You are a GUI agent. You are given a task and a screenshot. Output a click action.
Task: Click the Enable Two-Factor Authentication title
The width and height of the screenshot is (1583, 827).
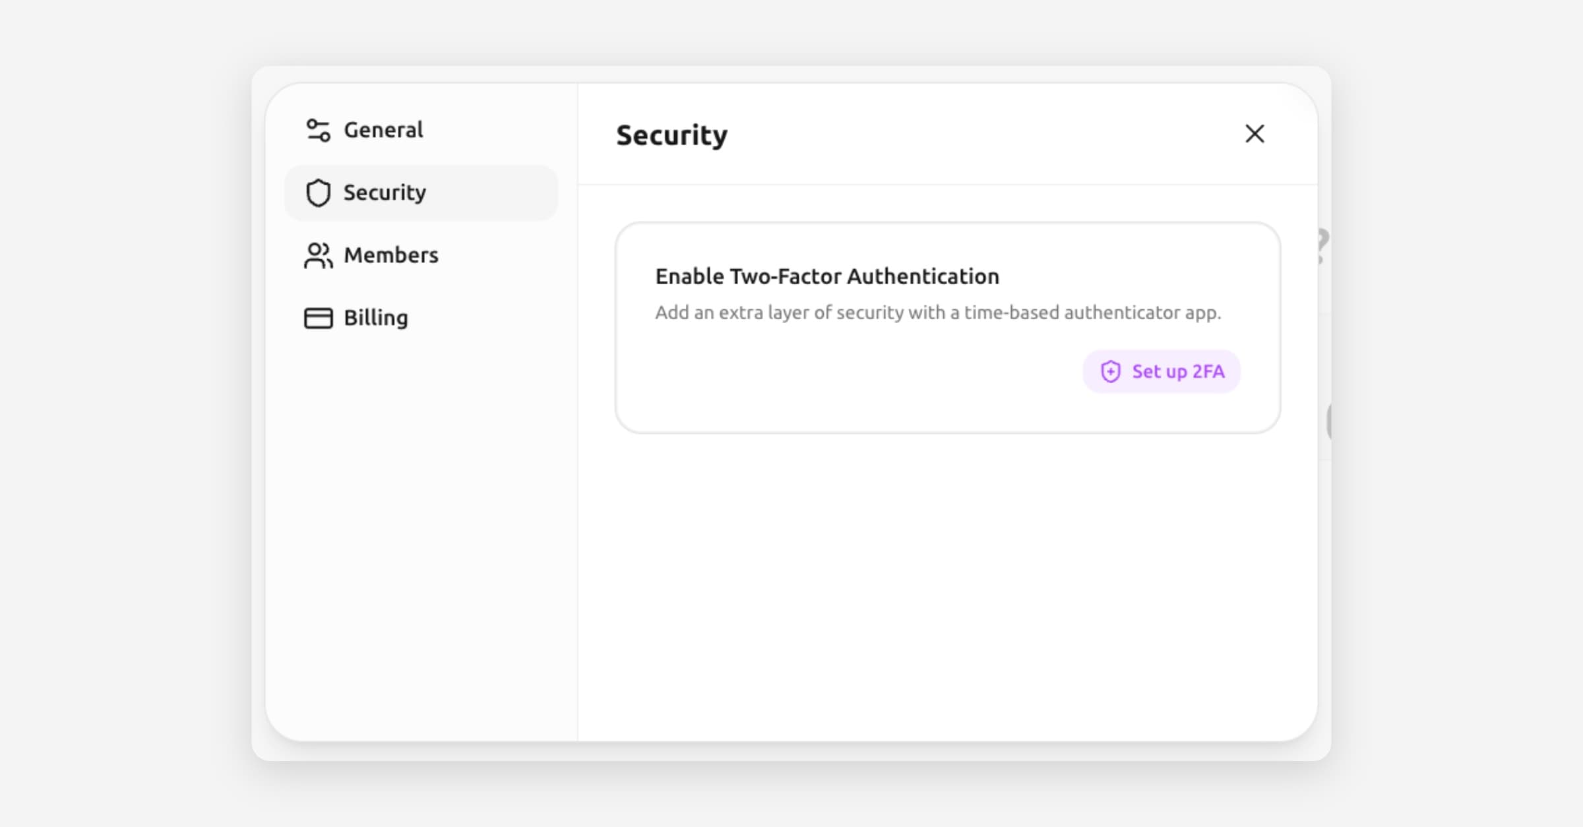pos(827,276)
